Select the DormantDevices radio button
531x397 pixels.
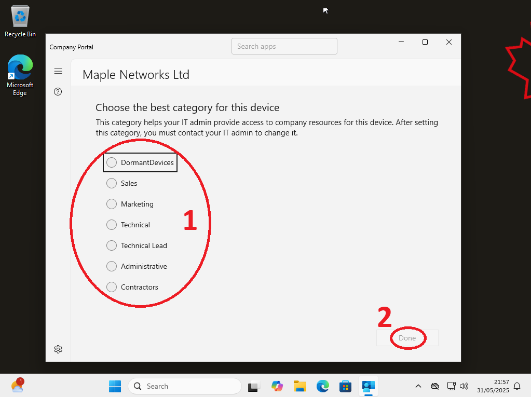click(112, 162)
